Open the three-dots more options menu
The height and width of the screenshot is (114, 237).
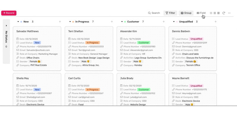click(229, 13)
